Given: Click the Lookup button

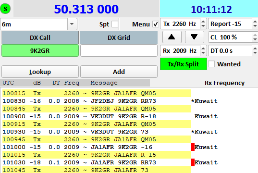Looking at the screenshot, I should (40, 72).
